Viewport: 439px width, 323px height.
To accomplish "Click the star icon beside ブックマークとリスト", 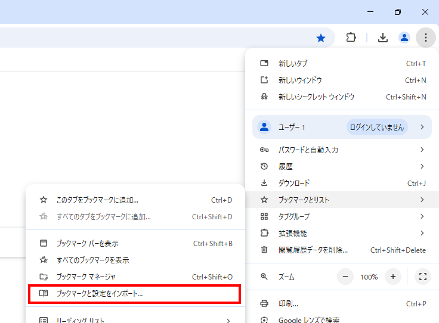I will point(264,200).
